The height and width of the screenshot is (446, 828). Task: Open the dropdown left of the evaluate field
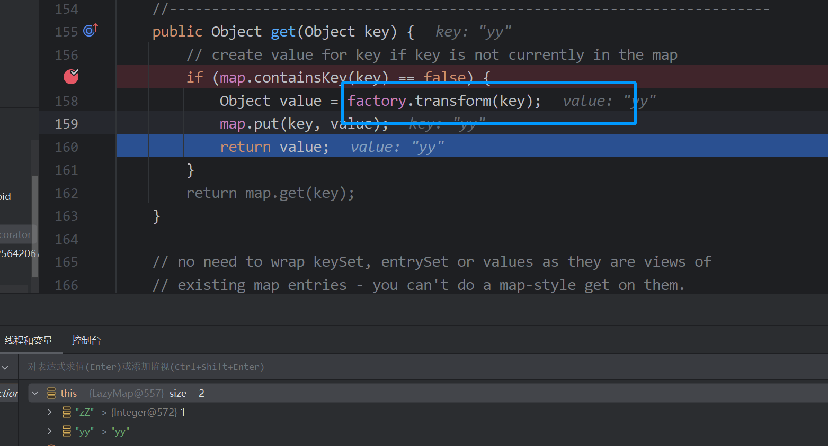(x=5, y=367)
